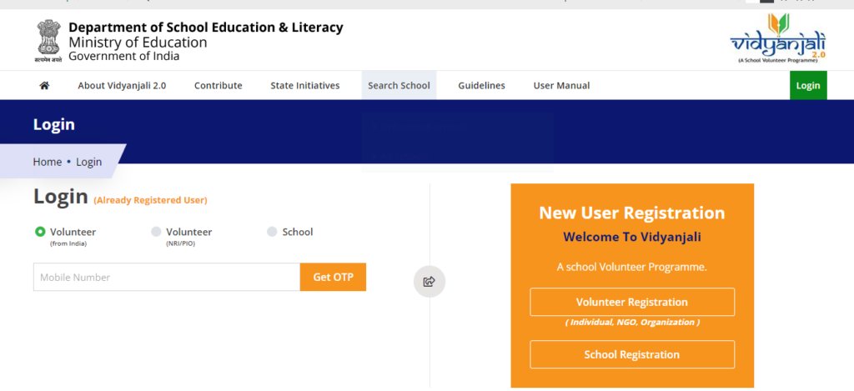Open the Contribute menu item
This screenshot has height=391, width=854.
[219, 86]
